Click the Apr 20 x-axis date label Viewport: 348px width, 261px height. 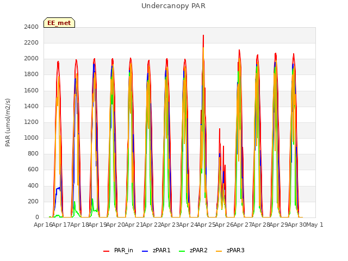pos(116,225)
